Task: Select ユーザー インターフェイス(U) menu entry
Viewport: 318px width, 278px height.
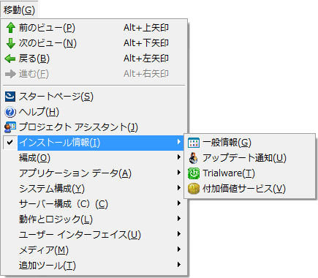Action: pos(94,235)
